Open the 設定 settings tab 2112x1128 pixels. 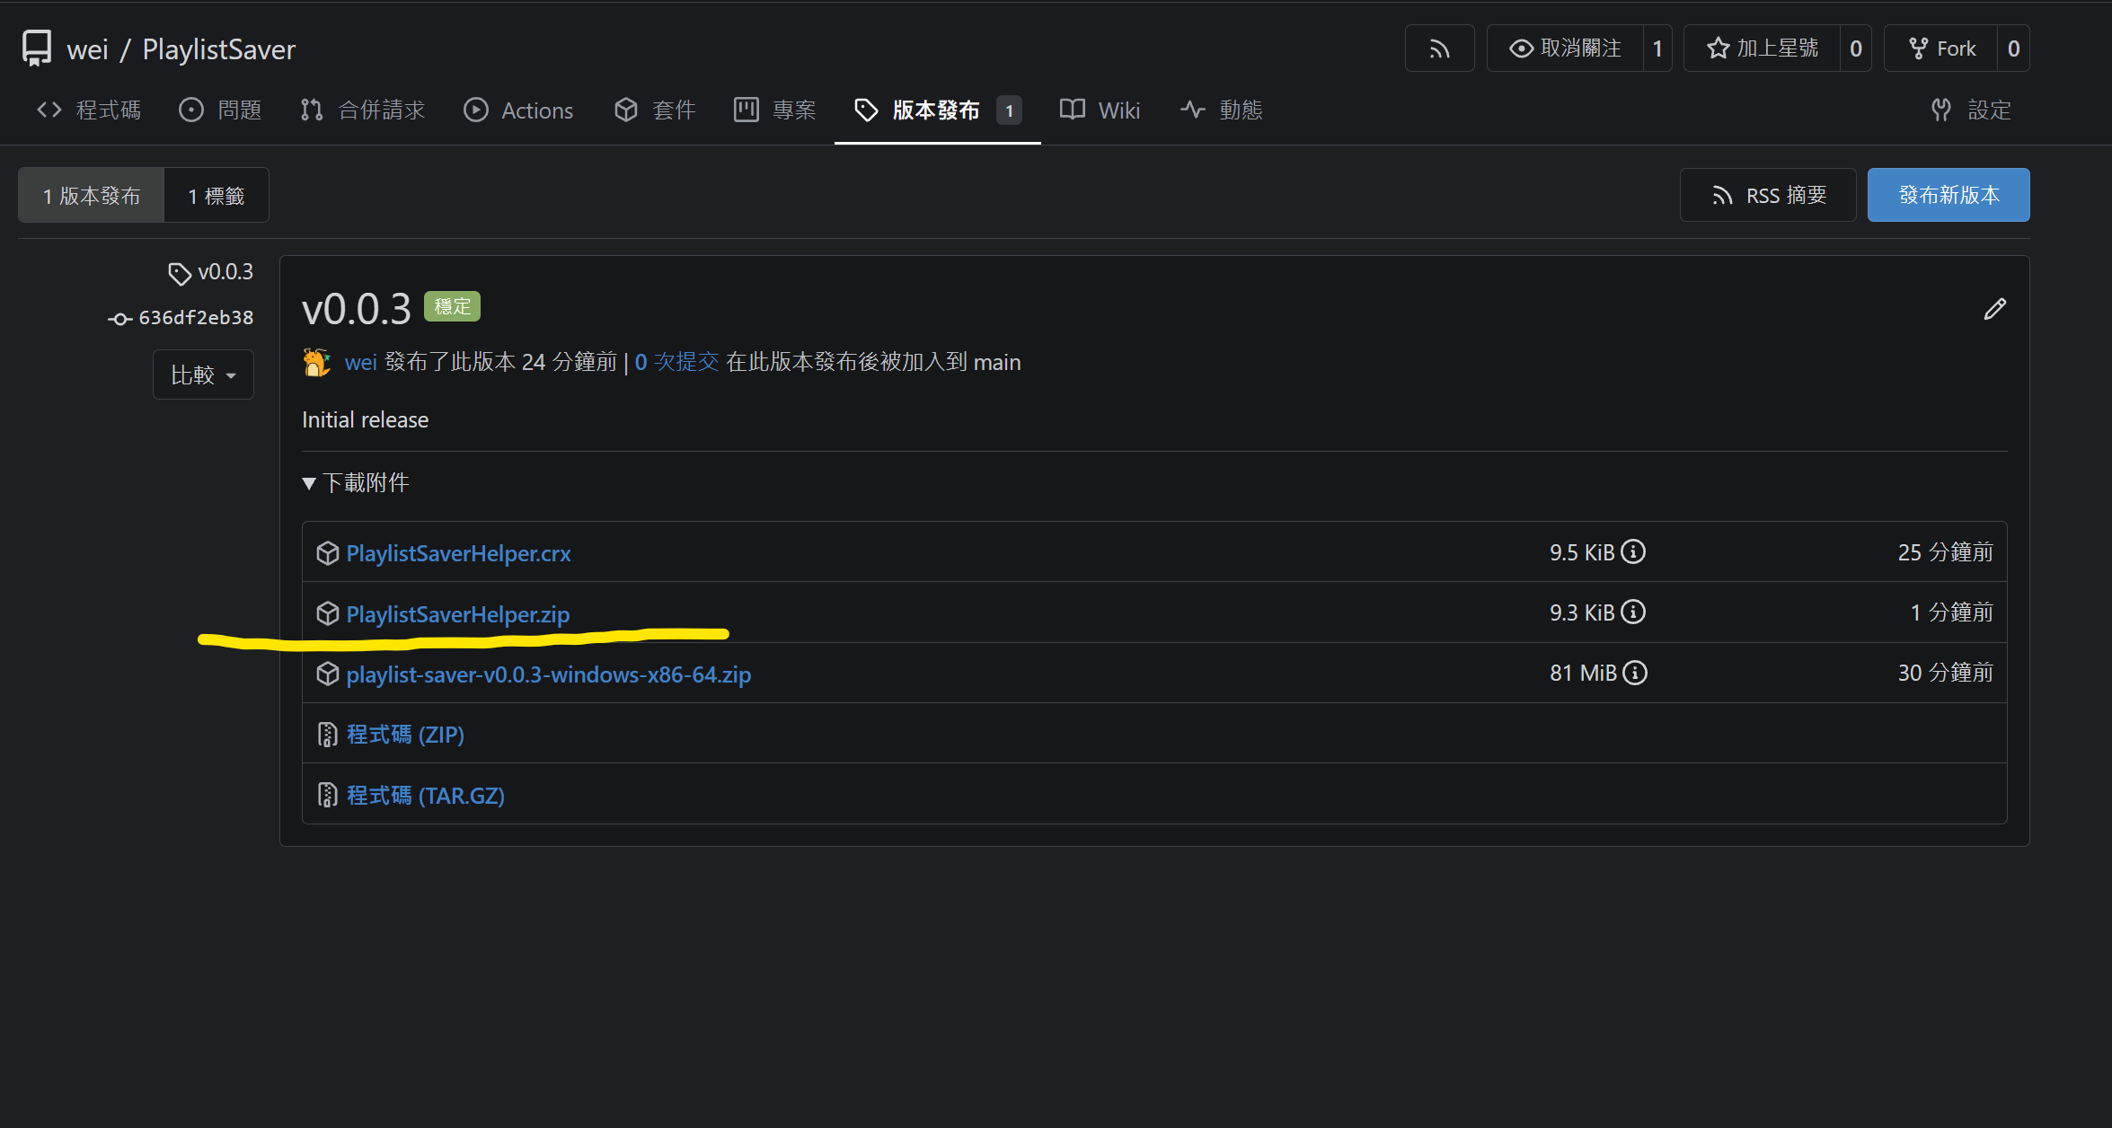(x=1971, y=110)
